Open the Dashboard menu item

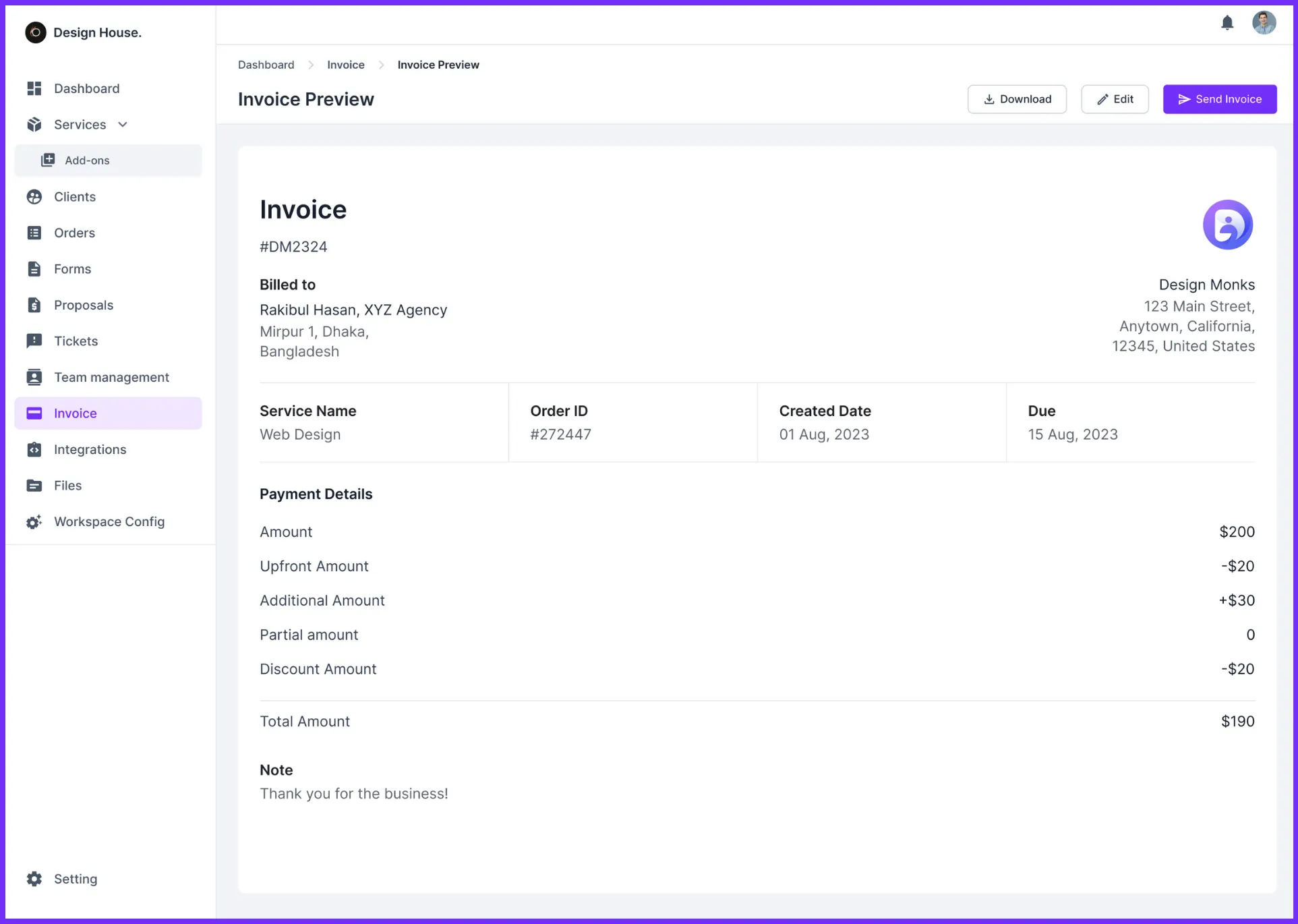tap(108, 88)
